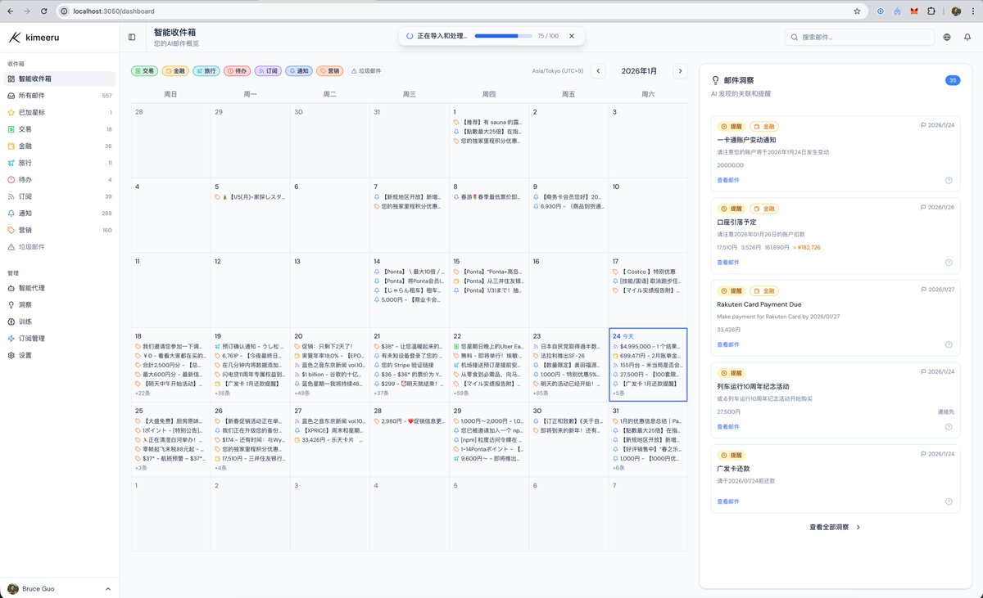Viewport: 983px width, 598px height.
Task: Click help icon on Rakuten Card Payment Due card
Action: click(949, 344)
